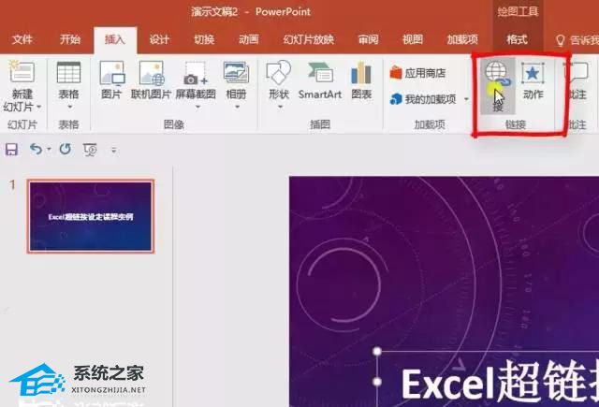Screen dimensions: 599x407
Task: Open the File (文件) tab
Action: pos(22,39)
